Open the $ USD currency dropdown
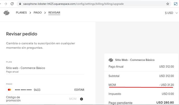The height and width of the screenshot is (105, 179). (x=171, y=13)
